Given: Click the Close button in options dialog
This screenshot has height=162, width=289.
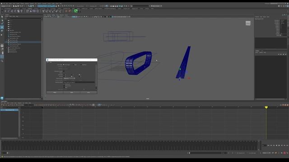Looking at the screenshot, I should tap(89, 93).
